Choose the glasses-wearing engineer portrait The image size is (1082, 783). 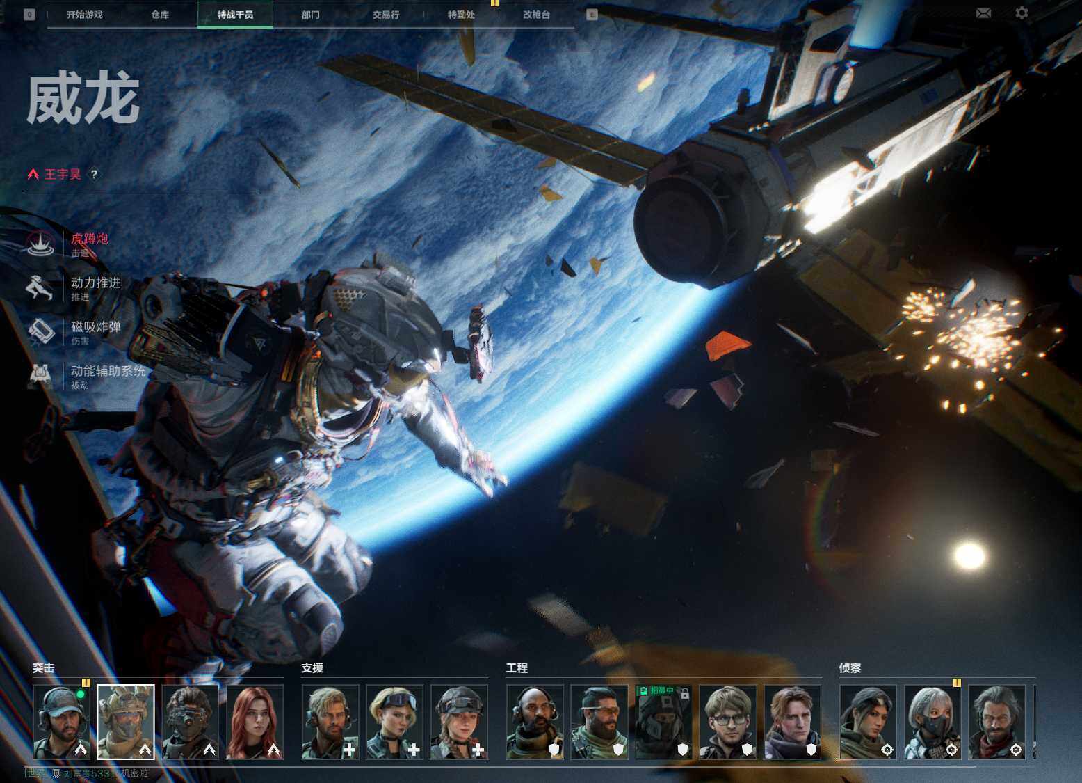[x=727, y=722]
